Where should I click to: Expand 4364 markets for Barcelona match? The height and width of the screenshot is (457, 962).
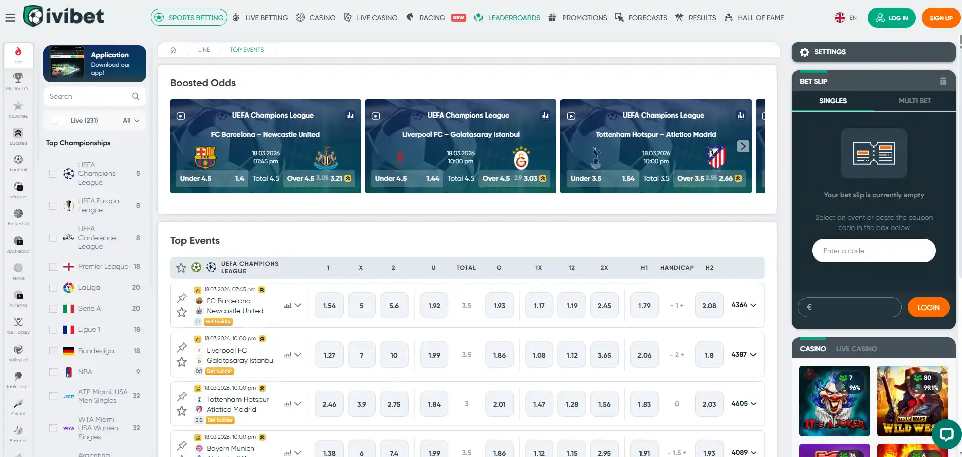(x=744, y=305)
